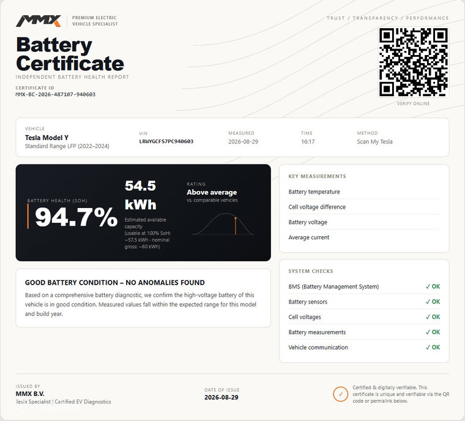The height and width of the screenshot is (421, 465).
Task: Click the measured date 2026-08-29 in vehicle card
Action: click(x=243, y=142)
